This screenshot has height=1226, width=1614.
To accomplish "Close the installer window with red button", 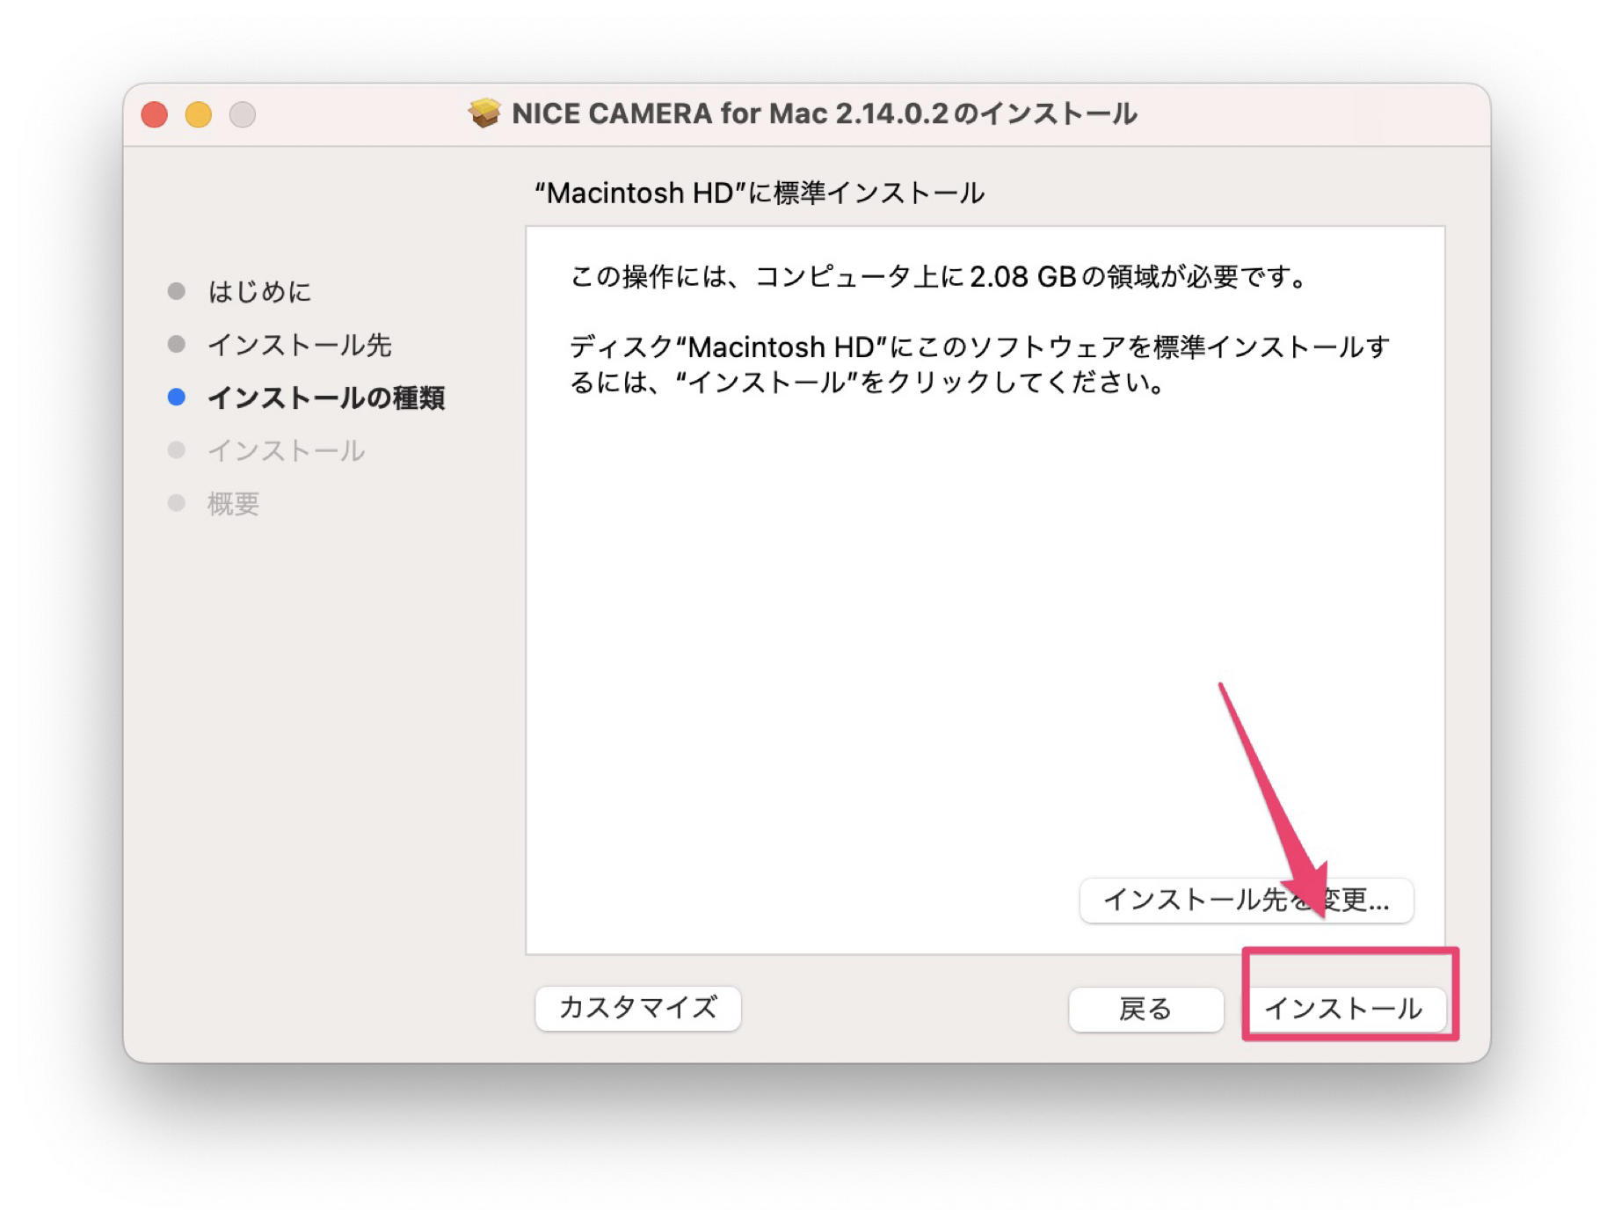I will pos(155,114).
